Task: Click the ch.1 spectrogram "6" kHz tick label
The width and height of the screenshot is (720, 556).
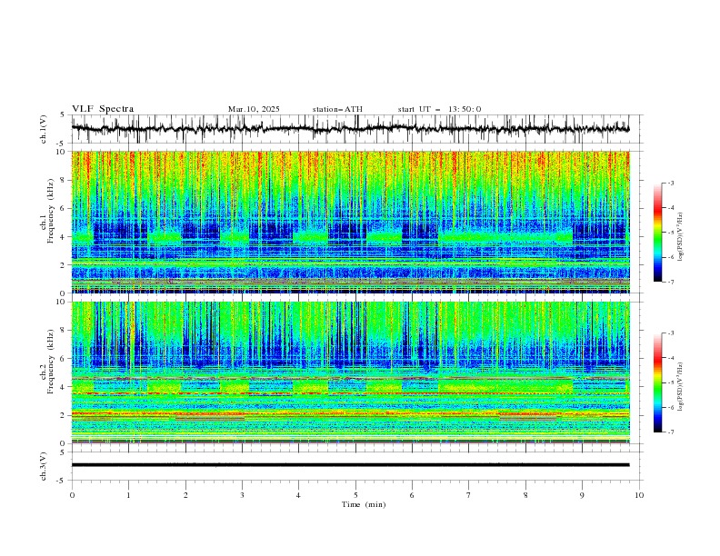Action: [64, 208]
